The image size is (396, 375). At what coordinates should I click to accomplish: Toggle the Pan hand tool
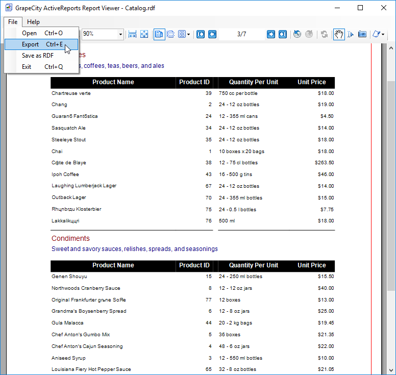[339, 34]
